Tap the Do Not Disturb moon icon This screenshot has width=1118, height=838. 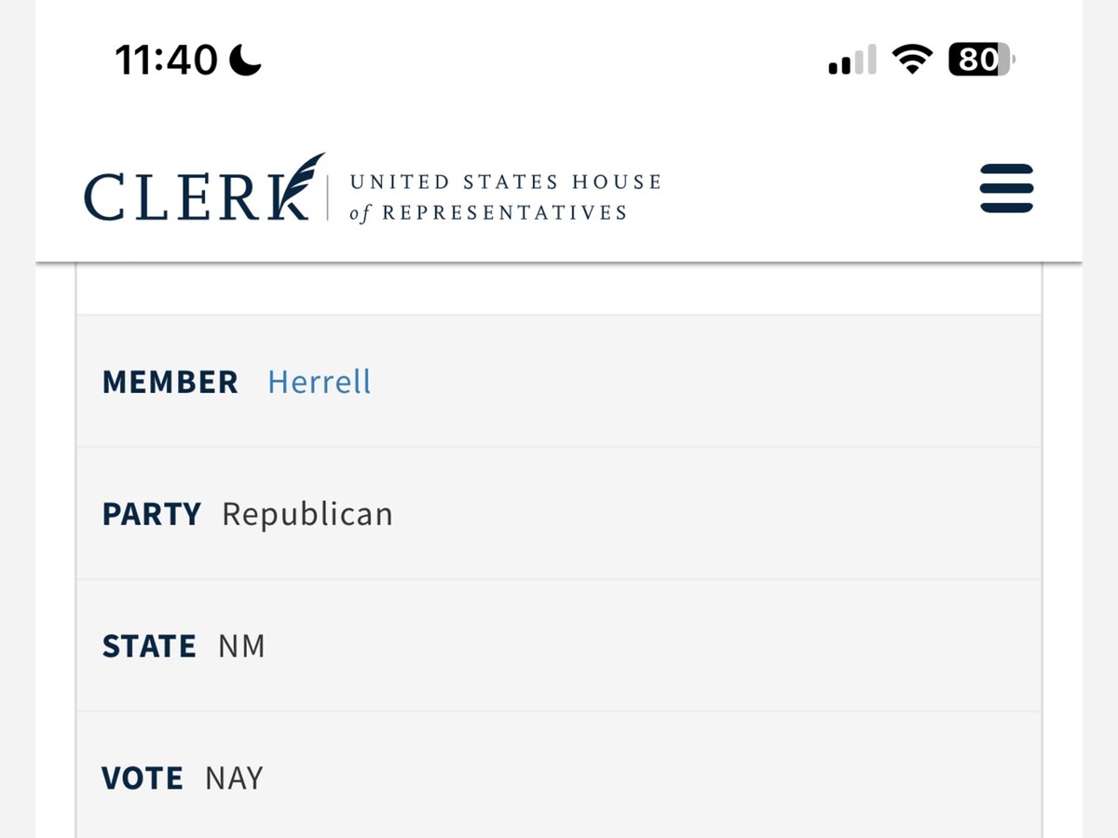tap(246, 61)
